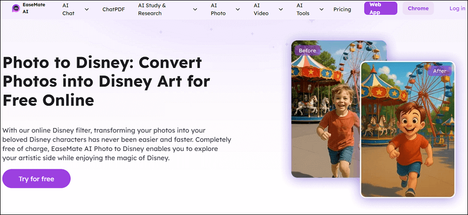Expand the AI Photo dropdown chevron
This screenshot has width=468, height=215.
tap(238, 9)
